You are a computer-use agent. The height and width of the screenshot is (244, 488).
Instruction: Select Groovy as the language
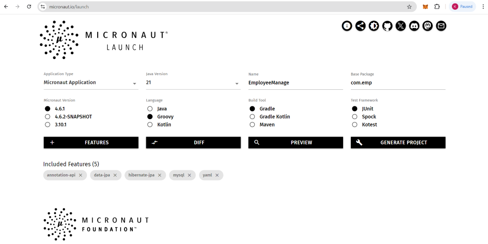tap(150, 117)
